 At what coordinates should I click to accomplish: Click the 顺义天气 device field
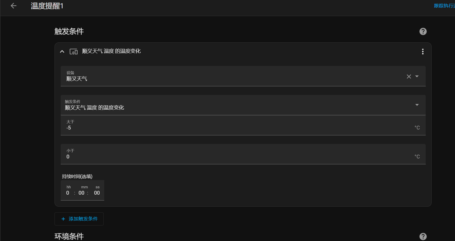(x=243, y=76)
